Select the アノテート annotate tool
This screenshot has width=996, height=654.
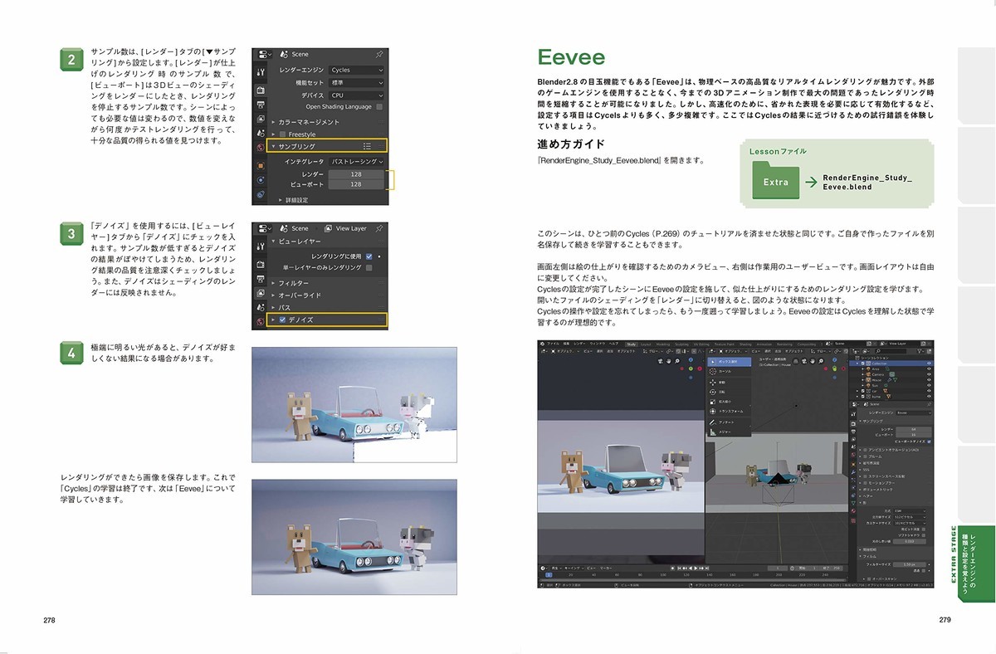[x=729, y=422]
